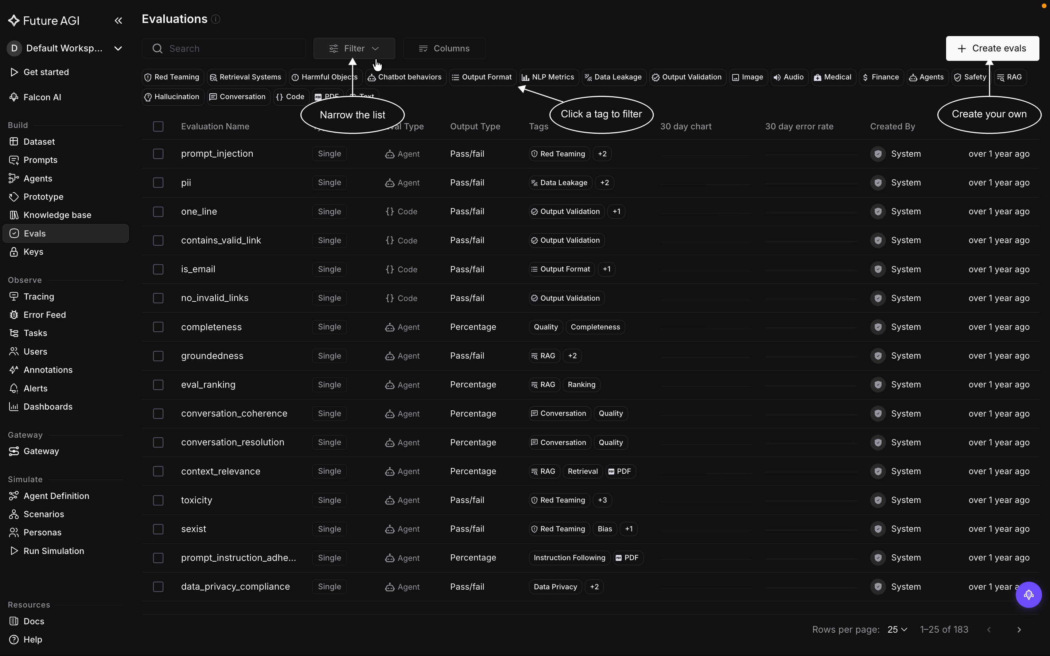This screenshot has width=1050, height=656.
Task: Check the pii row checkbox
Action: pos(158,183)
